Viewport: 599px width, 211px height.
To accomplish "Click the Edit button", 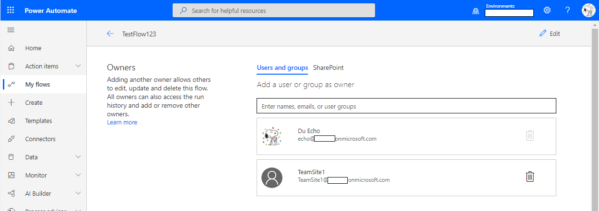I will point(550,33).
